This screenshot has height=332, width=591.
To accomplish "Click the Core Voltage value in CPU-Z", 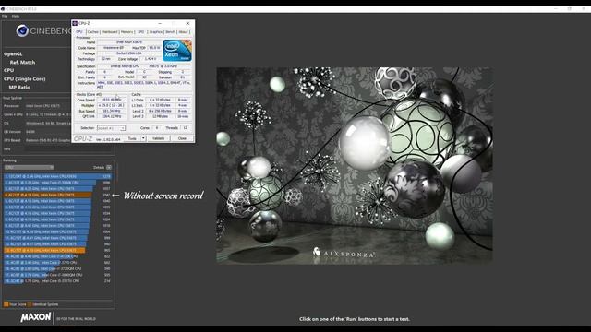I will tap(151, 59).
